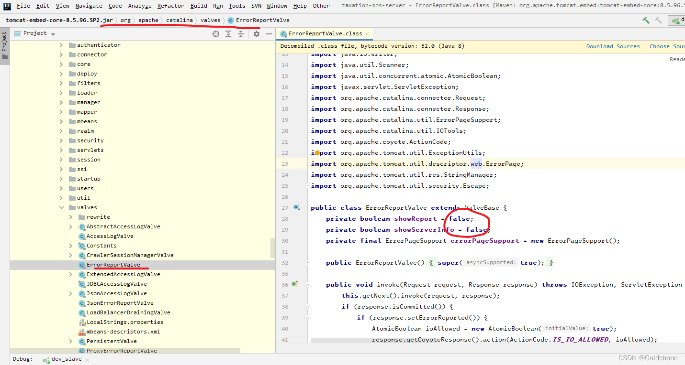The image size is (685, 365).
Task: Click IS_IO_ALLOWED constant on line 41
Action: pos(581,340)
